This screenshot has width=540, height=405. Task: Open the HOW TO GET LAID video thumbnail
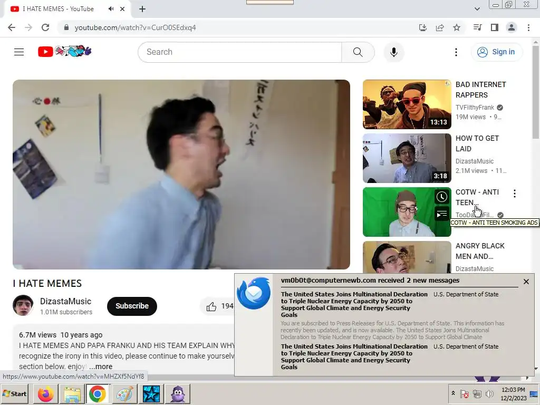click(407, 158)
